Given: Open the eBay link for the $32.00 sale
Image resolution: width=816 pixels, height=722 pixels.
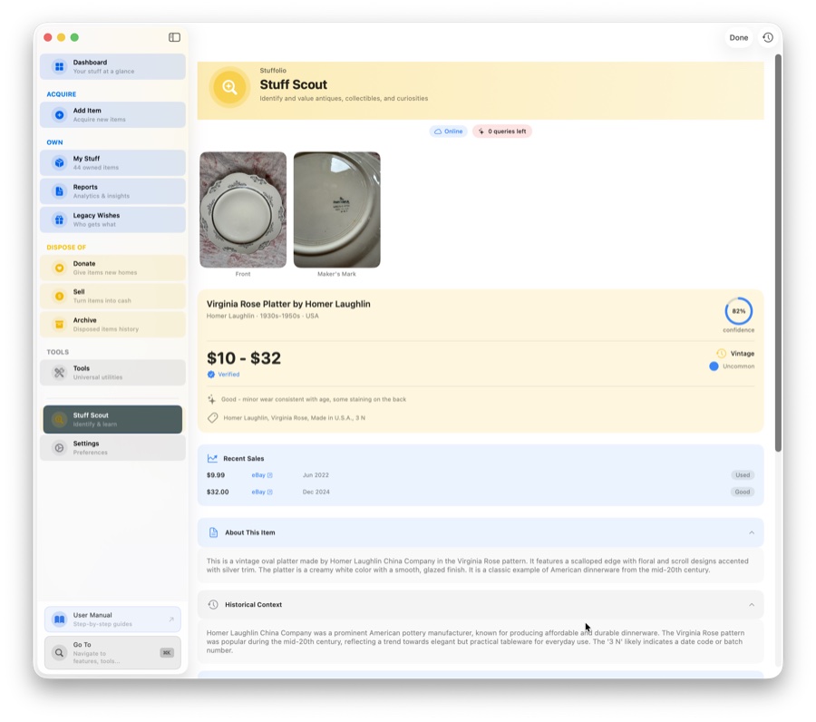Looking at the screenshot, I should click(x=261, y=493).
